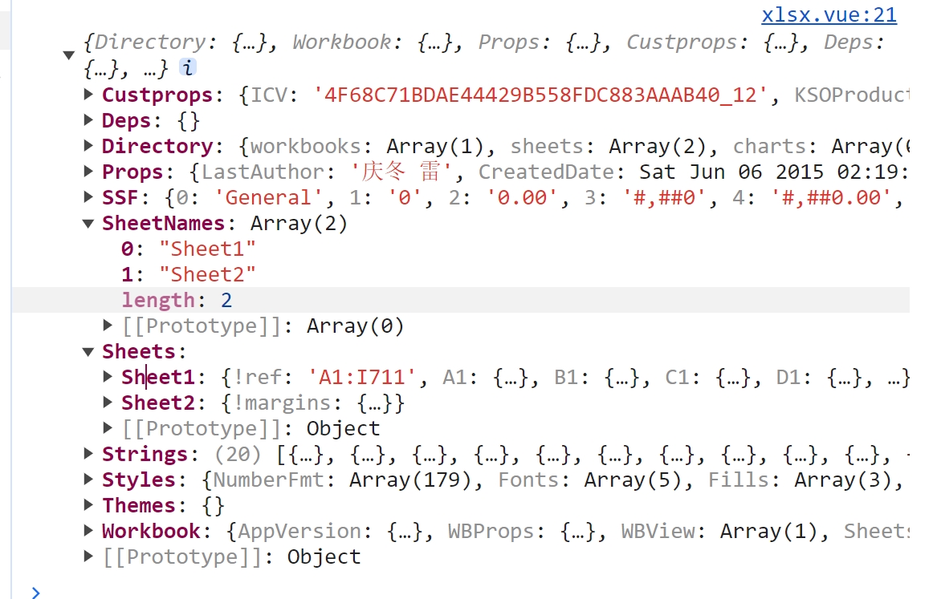The height and width of the screenshot is (599, 937).
Task: Expand the Custprops property
Action: [89, 95]
